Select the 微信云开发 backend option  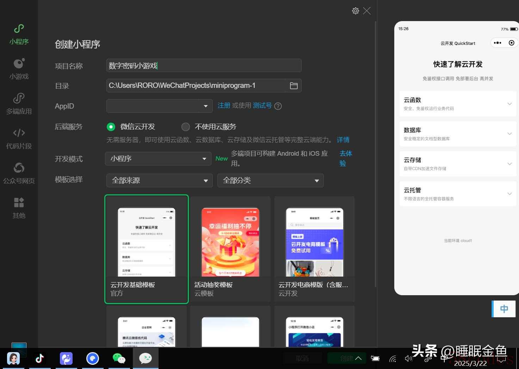(111, 127)
